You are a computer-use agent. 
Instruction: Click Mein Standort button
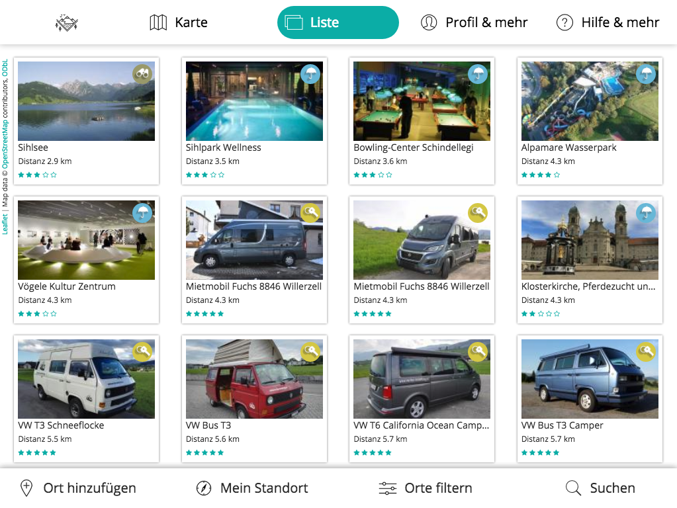tap(251, 488)
